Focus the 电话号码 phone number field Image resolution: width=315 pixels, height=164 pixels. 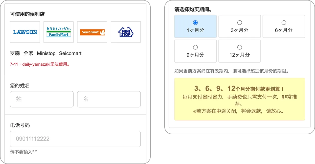click(x=75, y=139)
